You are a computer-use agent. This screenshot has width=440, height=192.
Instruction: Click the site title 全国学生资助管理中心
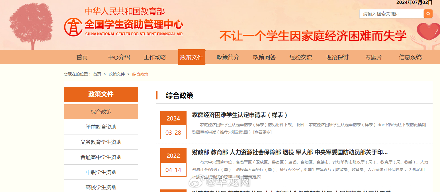[x=134, y=24]
